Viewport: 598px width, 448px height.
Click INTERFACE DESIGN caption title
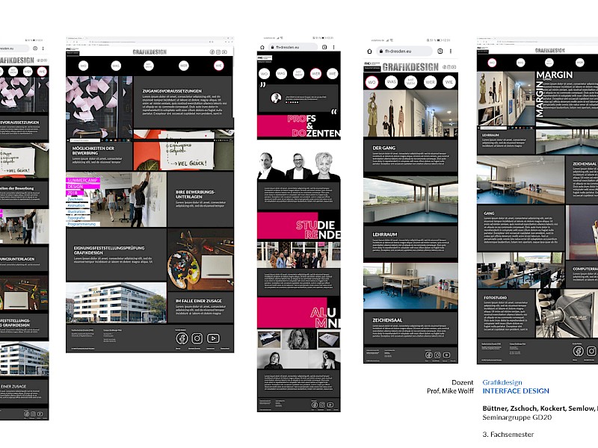point(516,391)
